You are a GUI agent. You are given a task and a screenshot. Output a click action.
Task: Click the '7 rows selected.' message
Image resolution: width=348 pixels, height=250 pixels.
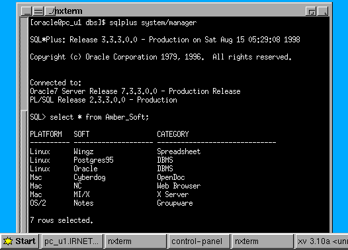click(62, 220)
